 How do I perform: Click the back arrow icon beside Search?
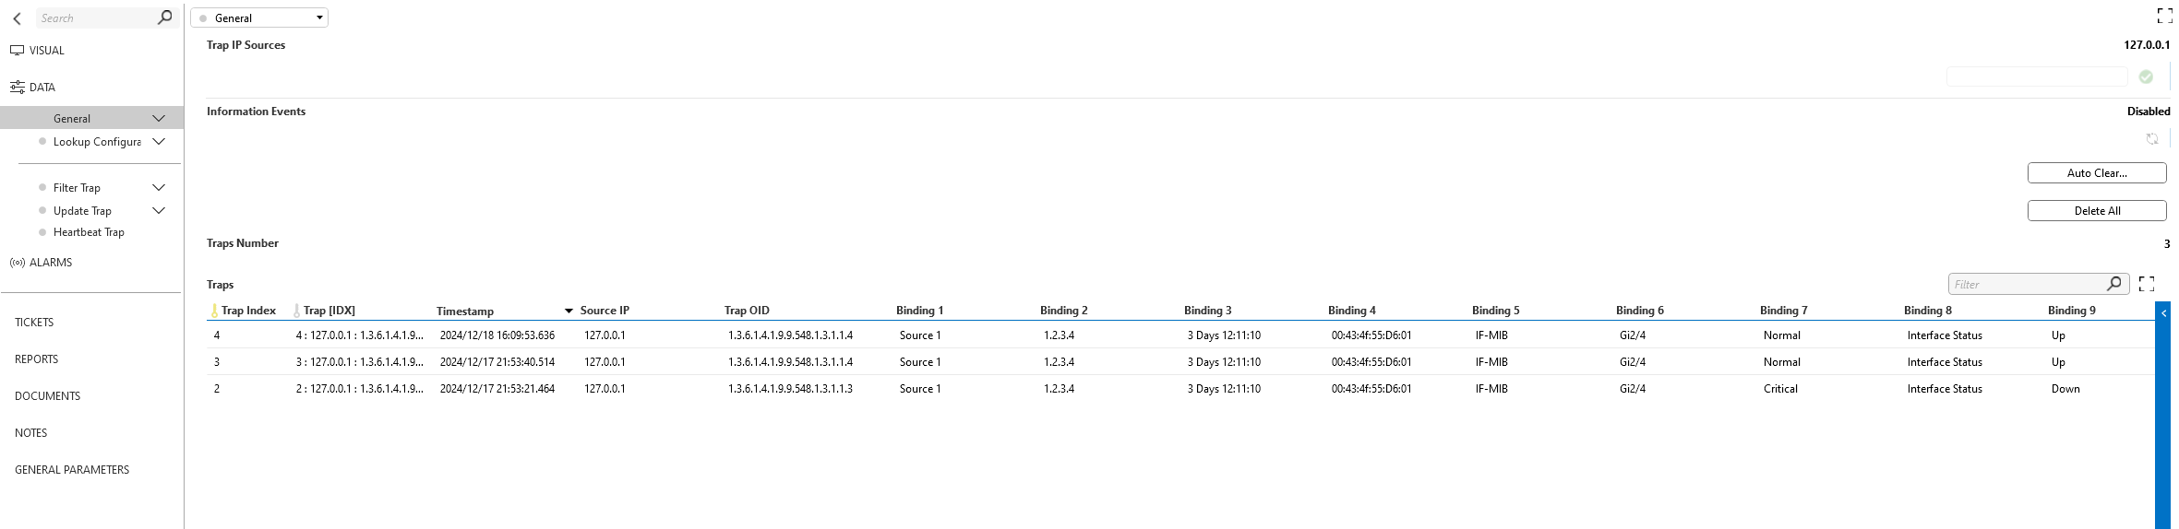[x=17, y=18]
